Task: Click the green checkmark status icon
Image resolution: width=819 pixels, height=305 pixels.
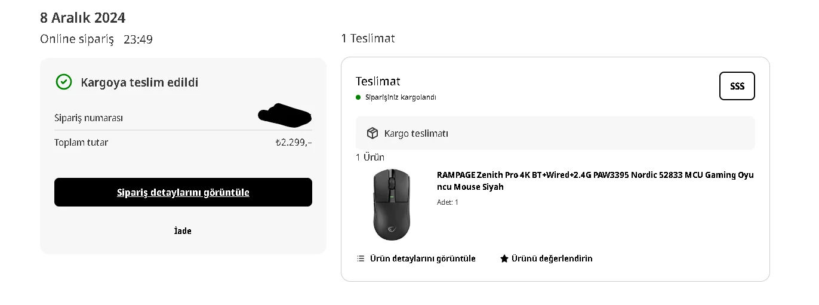Action: tap(64, 82)
